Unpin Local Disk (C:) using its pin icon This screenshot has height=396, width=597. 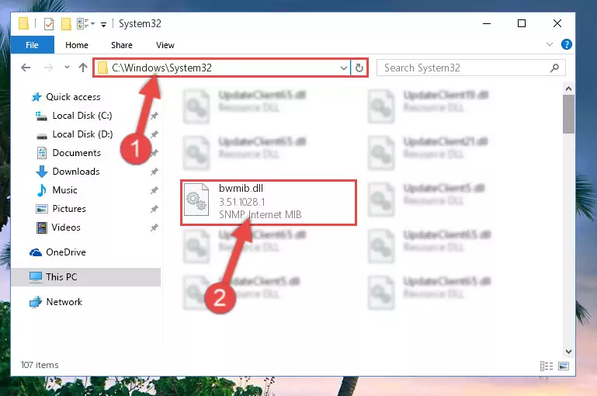[x=154, y=116]
